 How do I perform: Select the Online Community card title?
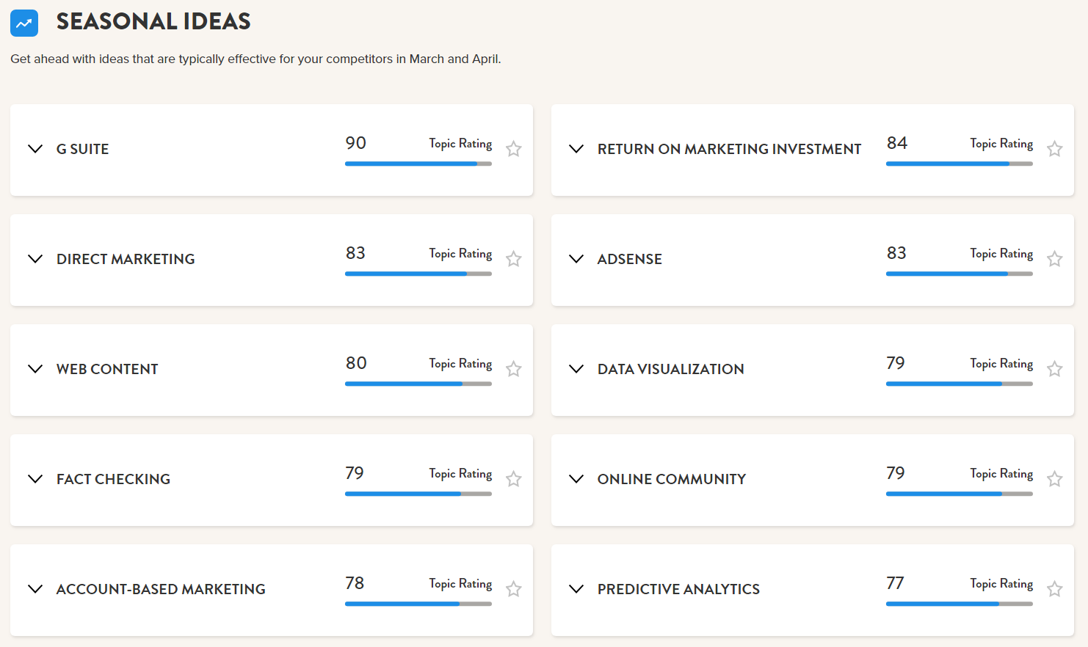pos(672,479)
